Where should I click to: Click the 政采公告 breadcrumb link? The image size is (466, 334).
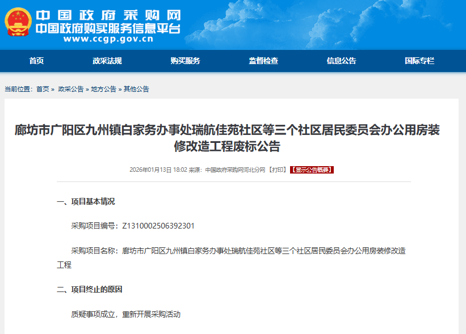[71, 89]
